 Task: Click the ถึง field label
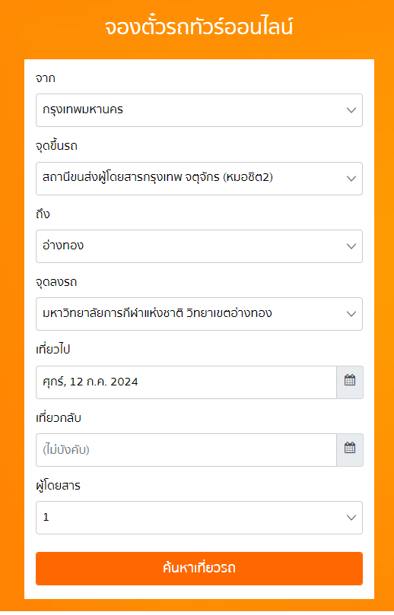[43, 214]
